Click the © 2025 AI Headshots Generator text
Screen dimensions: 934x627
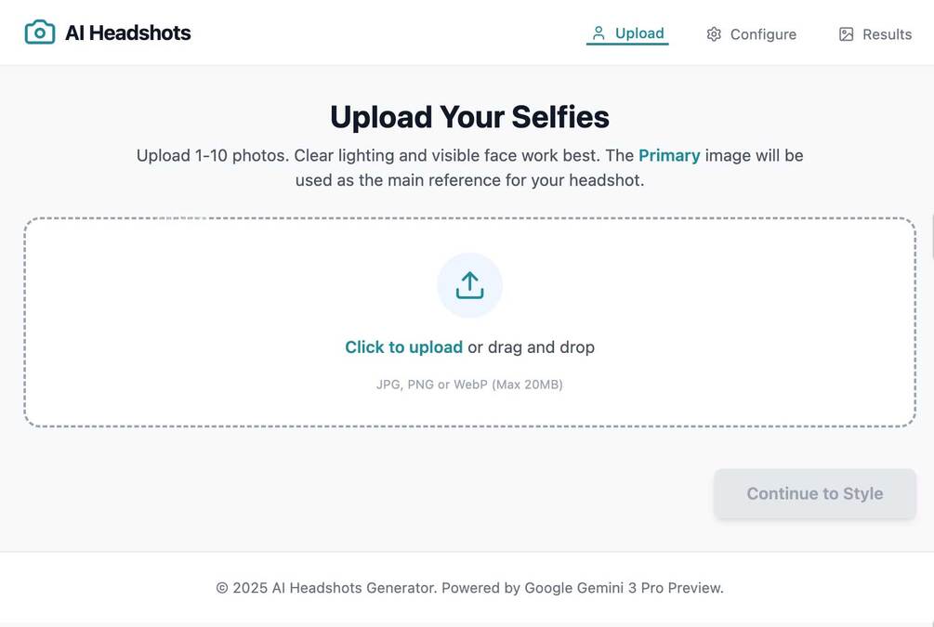tap(326, 588)
